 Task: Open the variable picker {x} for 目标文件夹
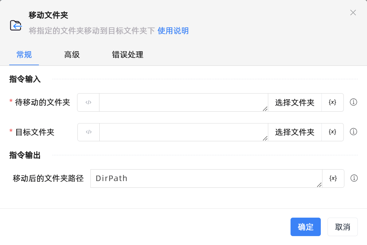332,132
